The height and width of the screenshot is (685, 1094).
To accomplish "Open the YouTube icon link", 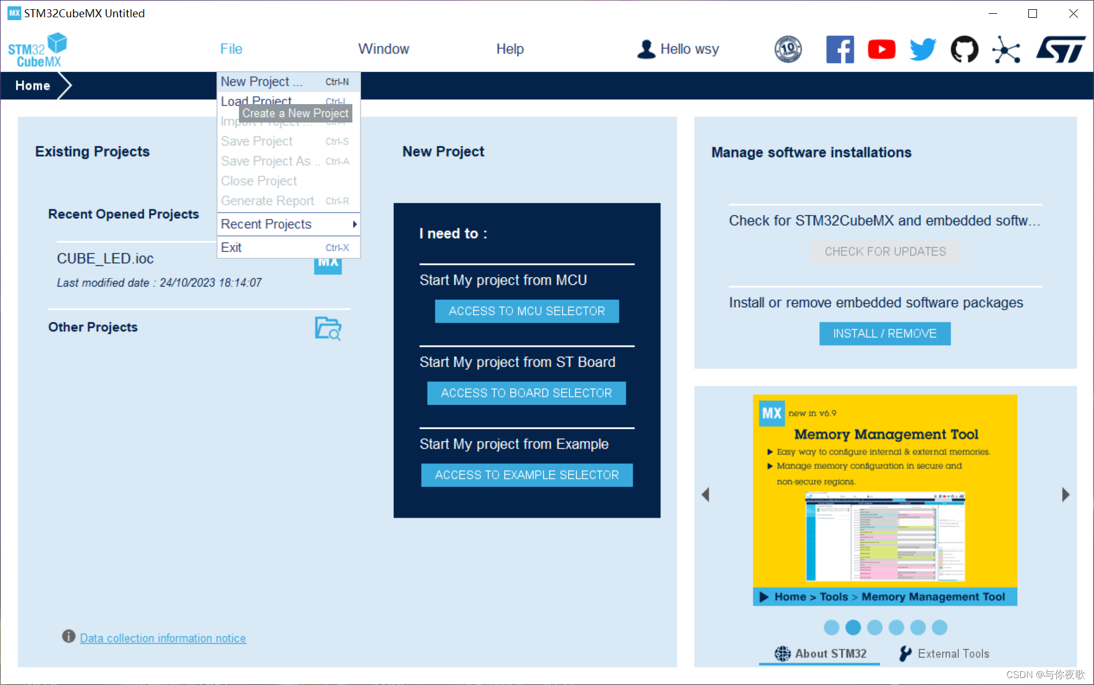I will (x=882, y=49).
